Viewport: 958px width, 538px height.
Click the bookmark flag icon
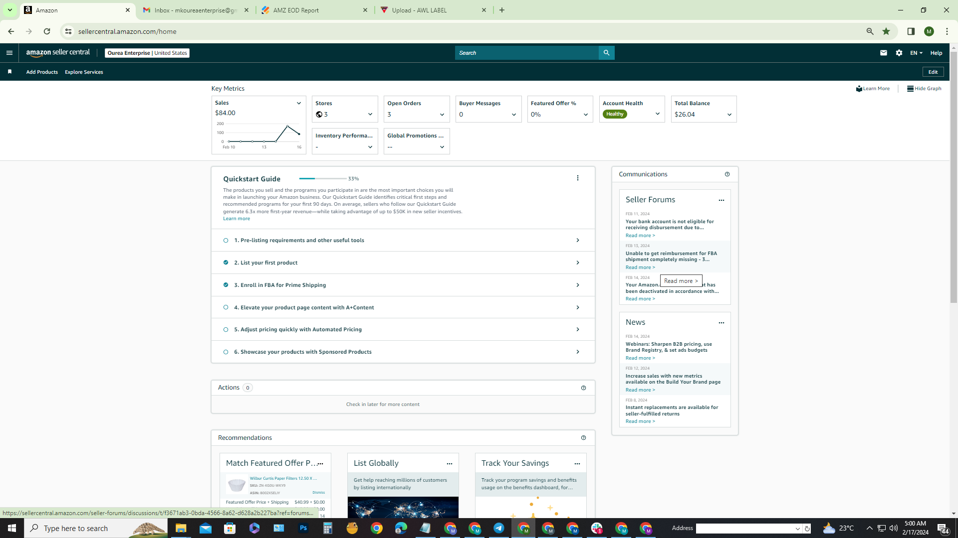[9, 72]
